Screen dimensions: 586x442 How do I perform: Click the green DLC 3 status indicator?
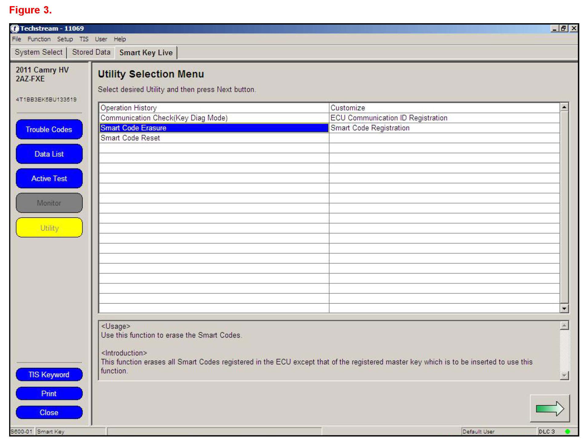(567, 431)
